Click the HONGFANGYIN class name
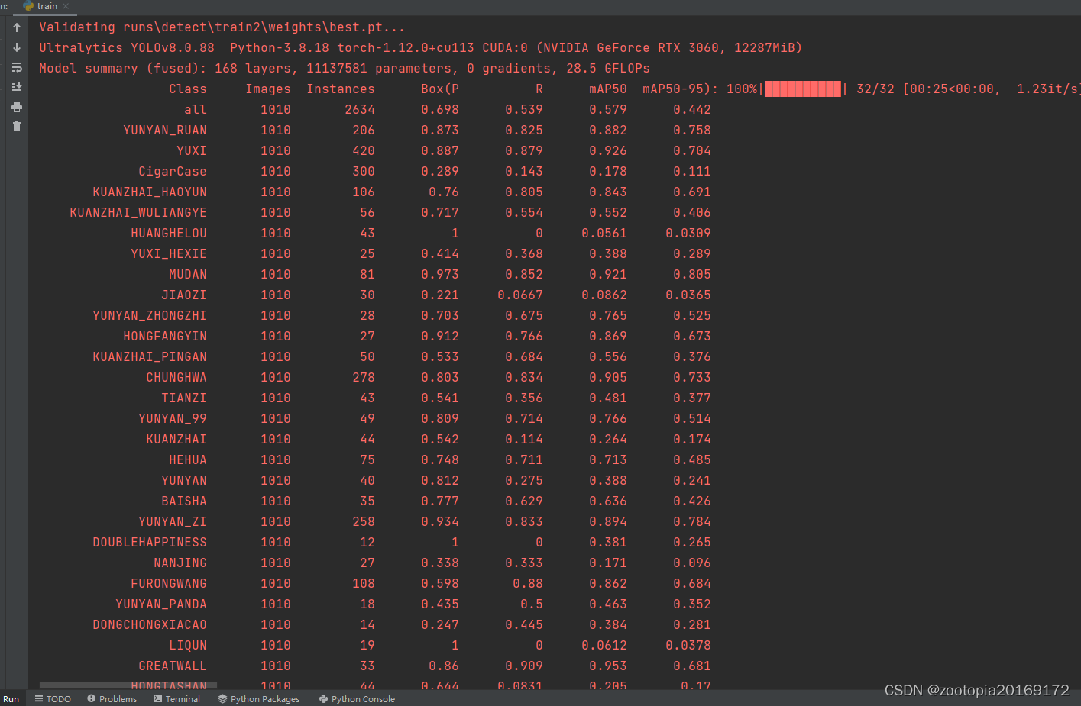Viewport: 1081px width, 706px height. coord(165,337)
